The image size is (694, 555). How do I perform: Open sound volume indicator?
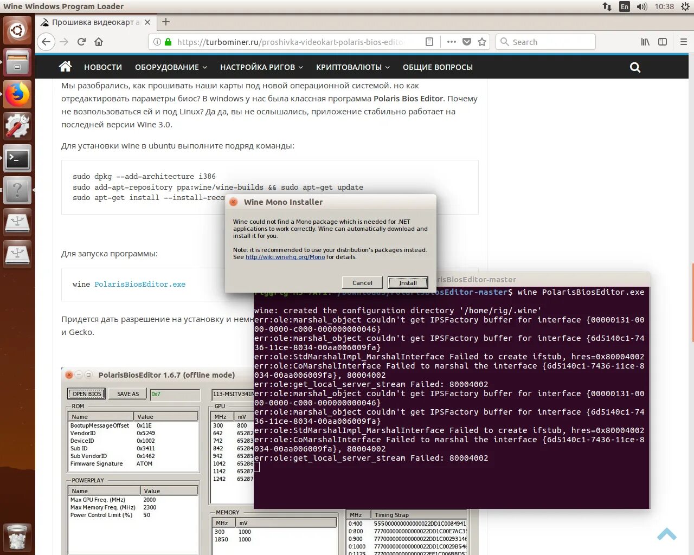642,7
